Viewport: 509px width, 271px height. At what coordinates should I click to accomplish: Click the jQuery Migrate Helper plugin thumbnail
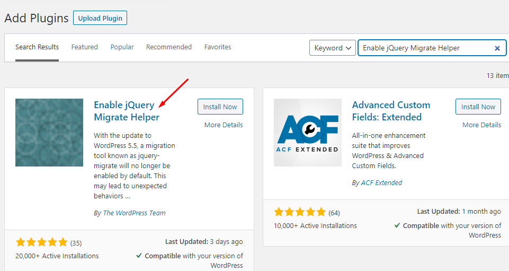(49, 133)
